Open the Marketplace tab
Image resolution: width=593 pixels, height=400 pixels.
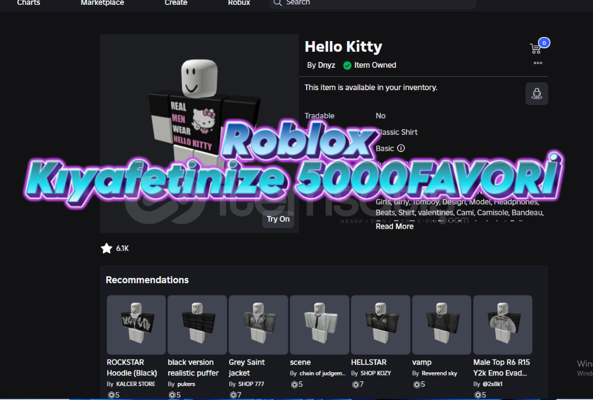102,3
